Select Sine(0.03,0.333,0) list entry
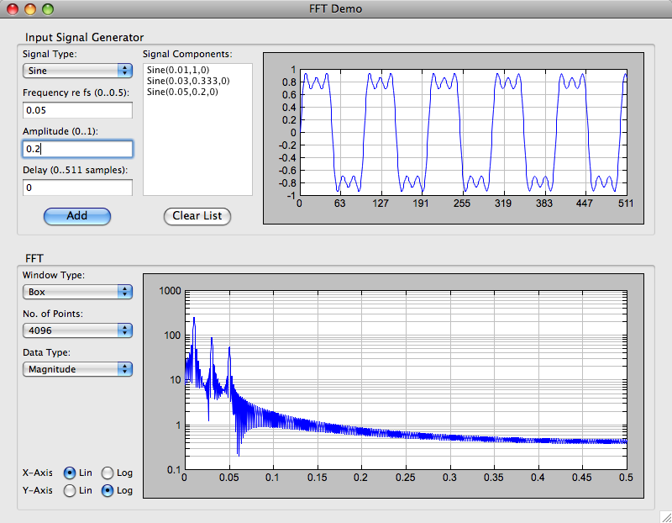 [x=188, y=80]
